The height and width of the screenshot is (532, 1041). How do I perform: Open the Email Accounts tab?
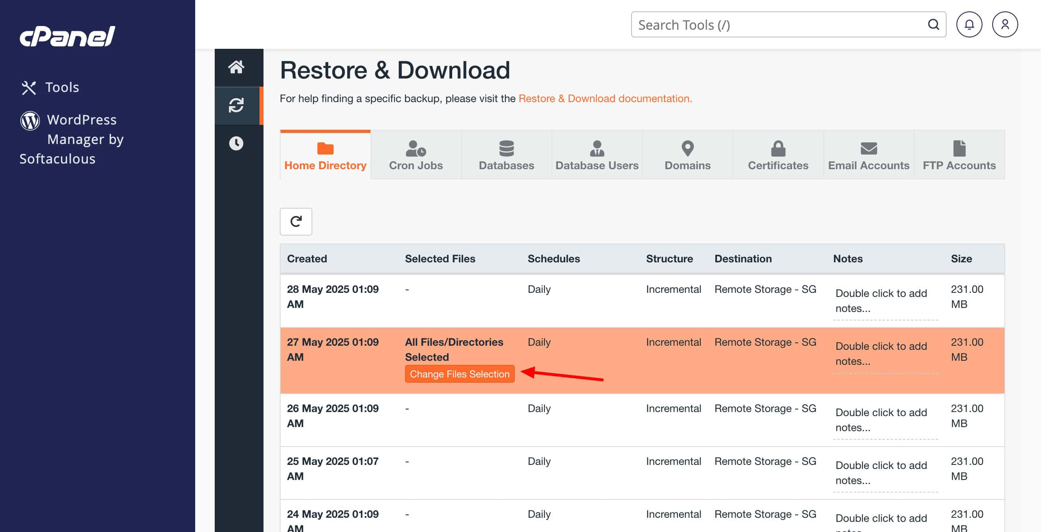(869, 155)
